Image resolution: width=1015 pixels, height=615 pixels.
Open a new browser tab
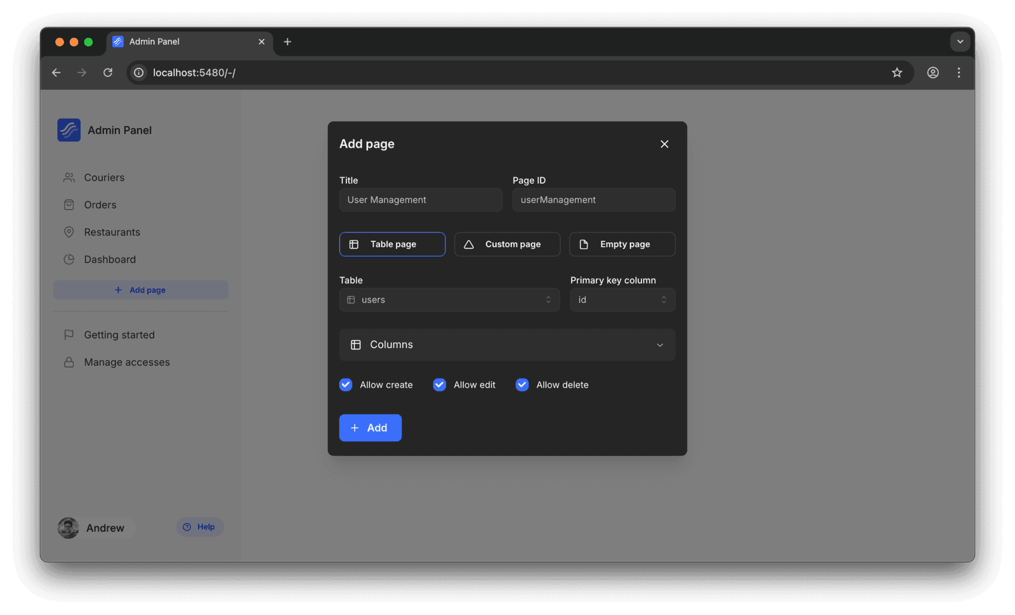pyautogui.click(x=287, y=42)
